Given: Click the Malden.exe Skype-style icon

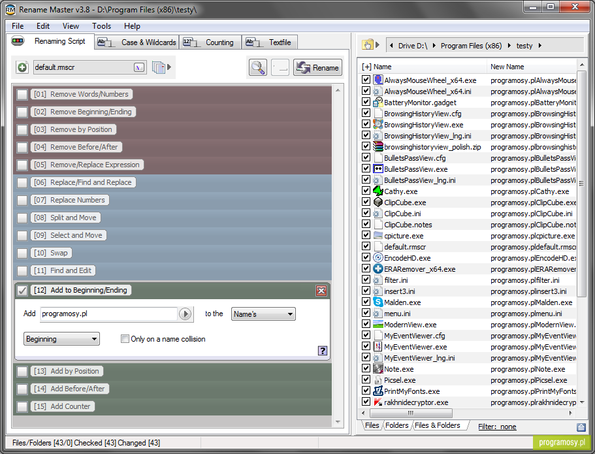Looking at the screenshot, I should pyautogui.click(x=378, y=302).
